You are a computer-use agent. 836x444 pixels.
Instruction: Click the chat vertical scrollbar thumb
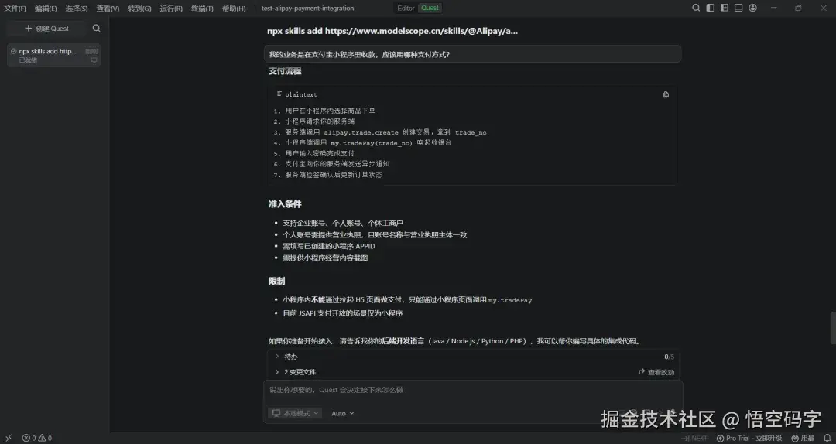[833, 328]
